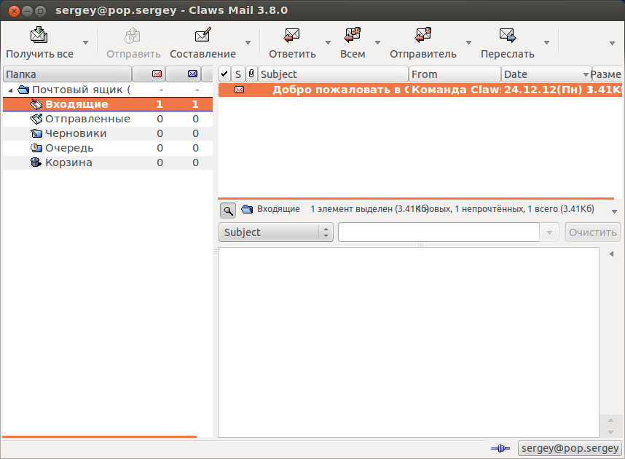Click sender Команда Claws in the message row

coord(456,90)
